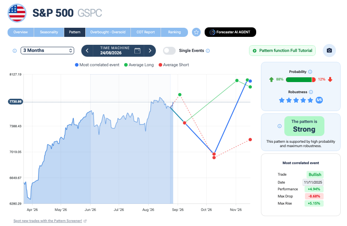Switch to the Seasonality tab
This screenshot has width=347, height=226.
coord(49,32)
